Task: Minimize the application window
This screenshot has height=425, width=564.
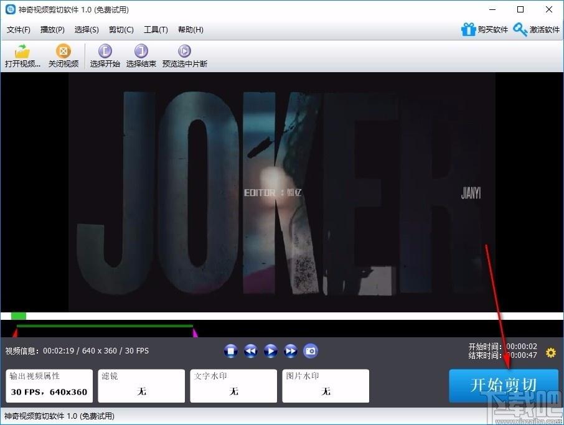Action: pyautogui.click(x=492, y=9)
